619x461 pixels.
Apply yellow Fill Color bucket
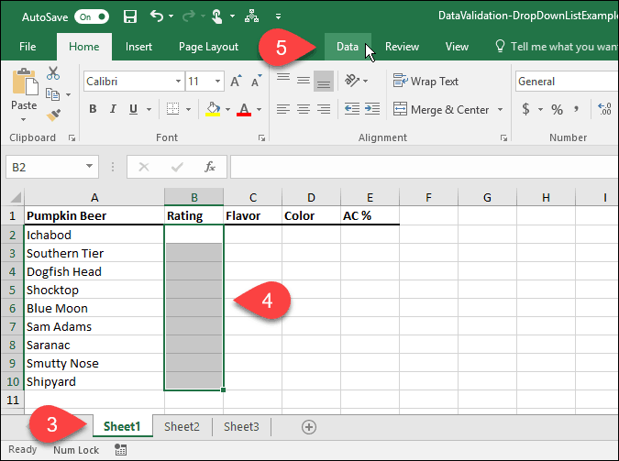point(213,109)
